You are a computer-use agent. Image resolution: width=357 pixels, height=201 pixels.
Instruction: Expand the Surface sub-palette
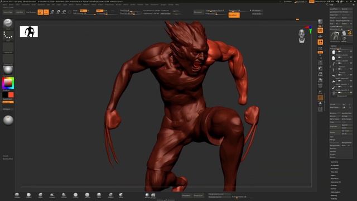click(334, 189)
